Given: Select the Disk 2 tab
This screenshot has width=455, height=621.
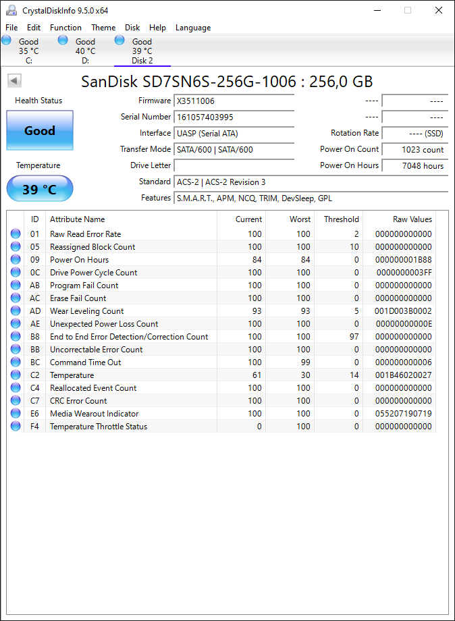Looking at the screenshot, I should [x=142, y=51].
